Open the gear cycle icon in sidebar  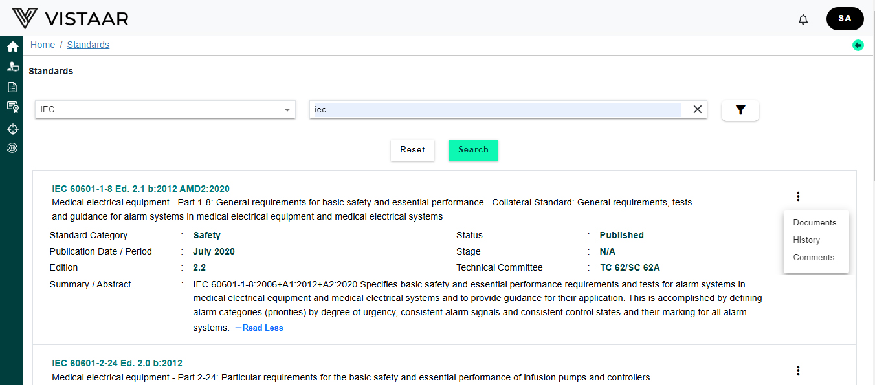[x=12, y=149]
